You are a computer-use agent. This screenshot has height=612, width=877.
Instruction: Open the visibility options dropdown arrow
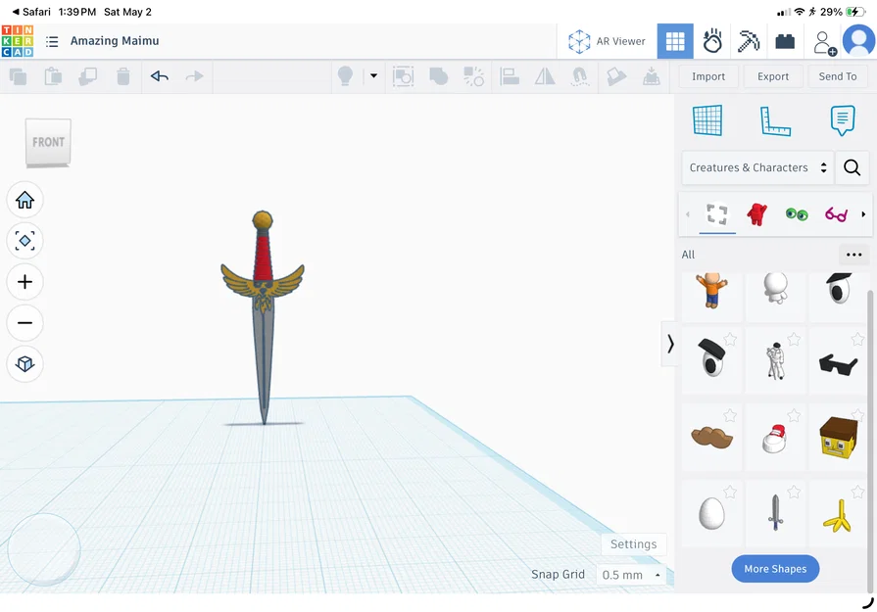(x=373, y=76)
